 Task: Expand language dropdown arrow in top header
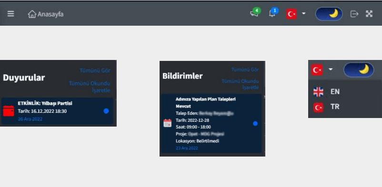(303, 13)
